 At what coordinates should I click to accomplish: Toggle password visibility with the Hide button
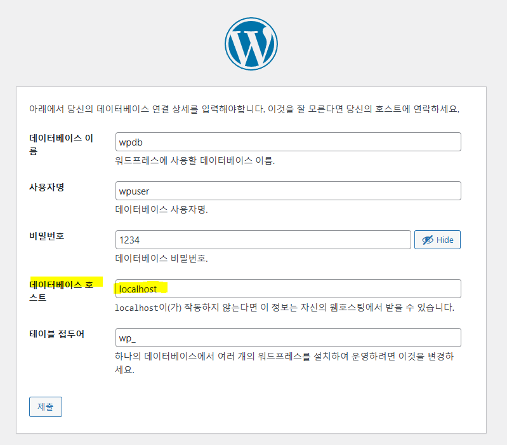click(437, 240)
